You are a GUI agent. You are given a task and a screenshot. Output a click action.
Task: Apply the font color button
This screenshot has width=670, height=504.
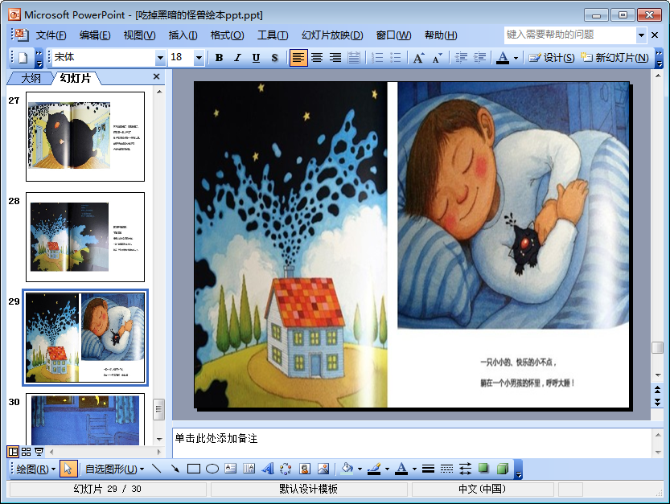coord(503,58)
